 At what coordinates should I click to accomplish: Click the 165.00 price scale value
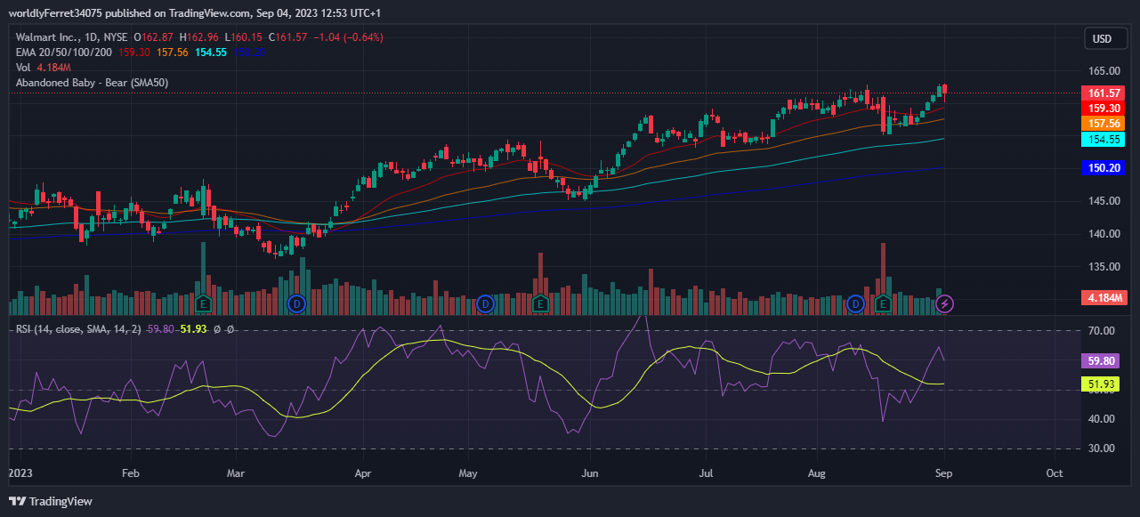[1104, 70]
